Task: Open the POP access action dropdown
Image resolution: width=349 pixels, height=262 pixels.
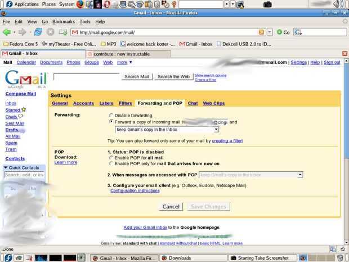Action: tap(251, 175)
